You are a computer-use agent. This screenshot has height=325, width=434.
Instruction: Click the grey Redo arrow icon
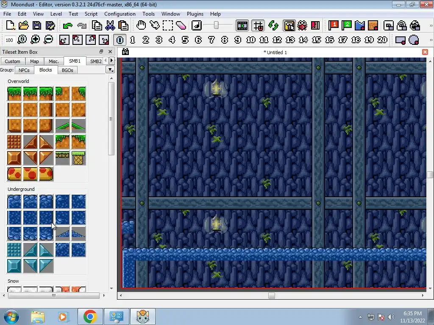(82, 26)
